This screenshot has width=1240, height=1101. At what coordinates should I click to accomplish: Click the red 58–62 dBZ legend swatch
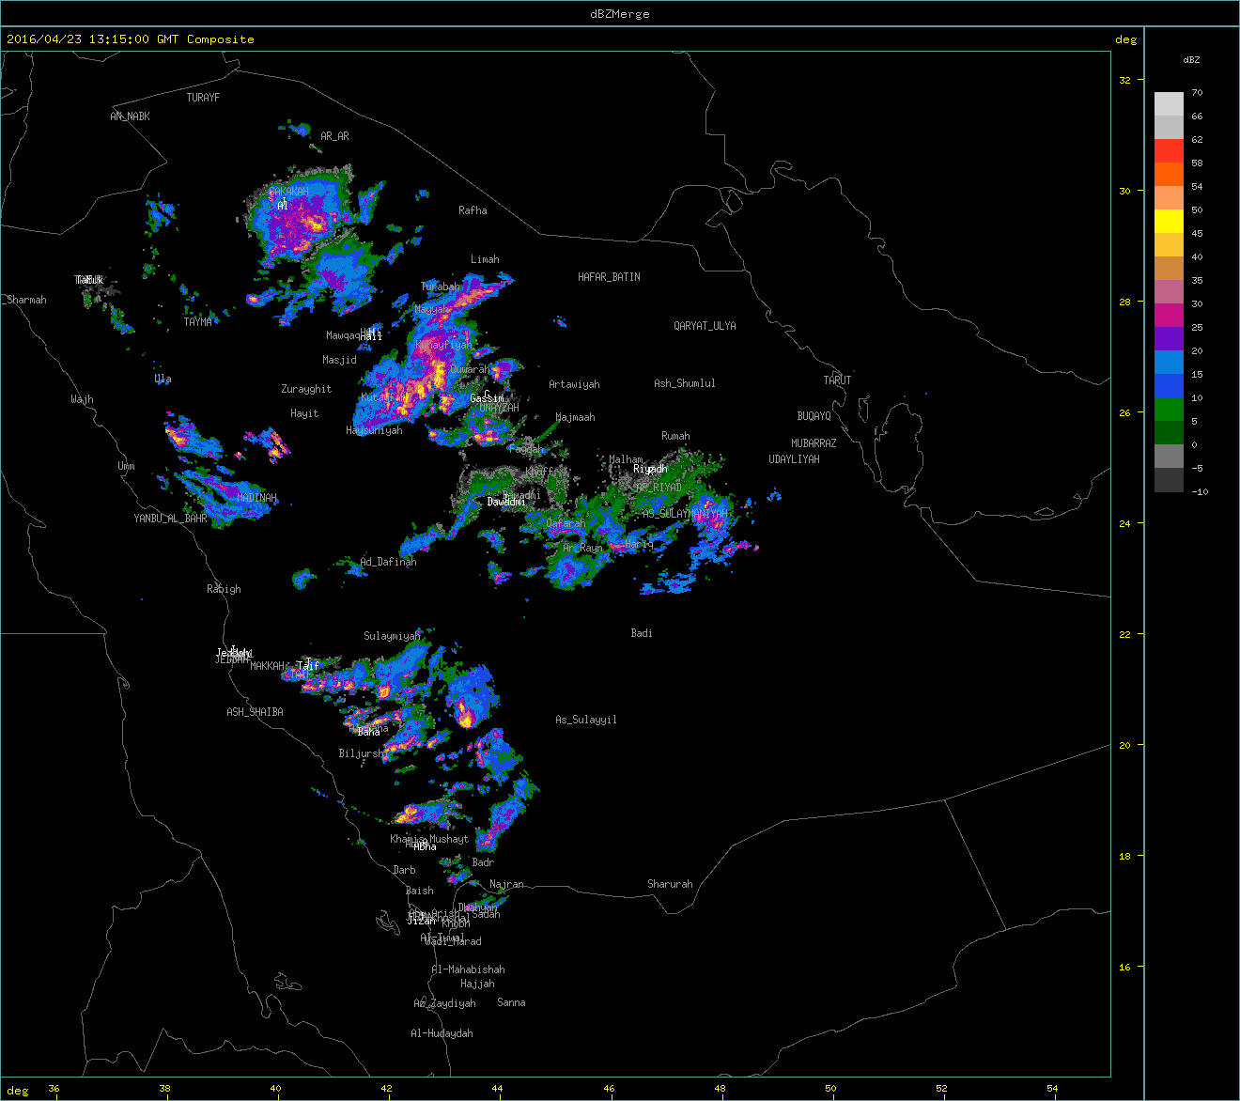click(1169, 150)
